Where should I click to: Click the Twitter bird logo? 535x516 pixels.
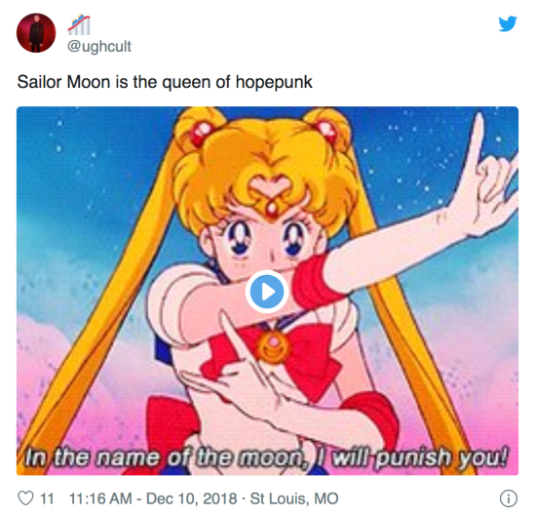(508, 23)
